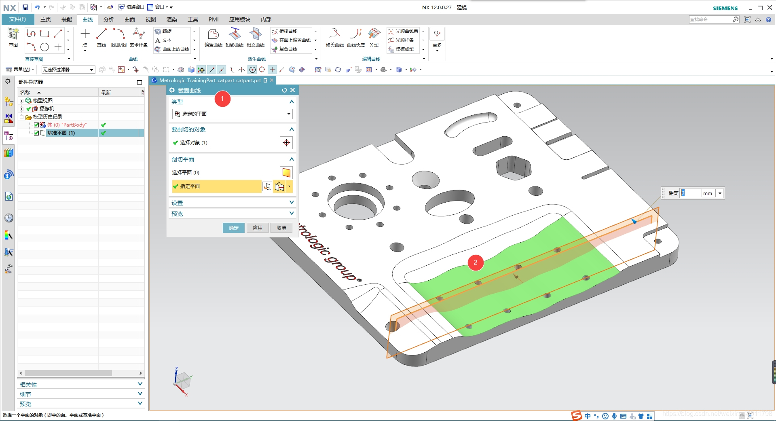Select the Arc/Circle (圆弧/圆) tool
The height and width of the screenshot is (421, 776).
[119, 38]
